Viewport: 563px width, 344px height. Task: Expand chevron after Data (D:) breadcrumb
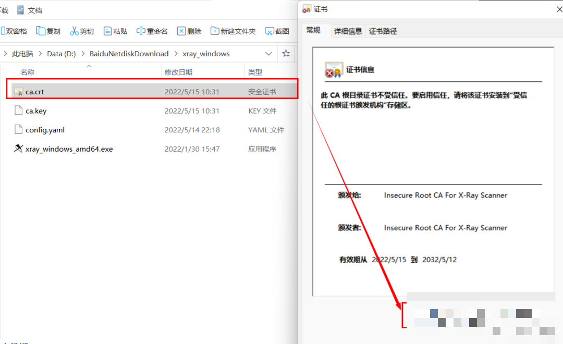tap(83, 54)
